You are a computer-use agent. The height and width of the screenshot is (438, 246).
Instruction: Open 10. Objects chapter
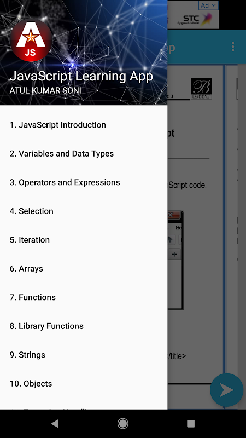point(84,384)
